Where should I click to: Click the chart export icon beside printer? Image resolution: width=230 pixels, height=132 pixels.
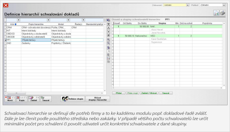[216, 13]
